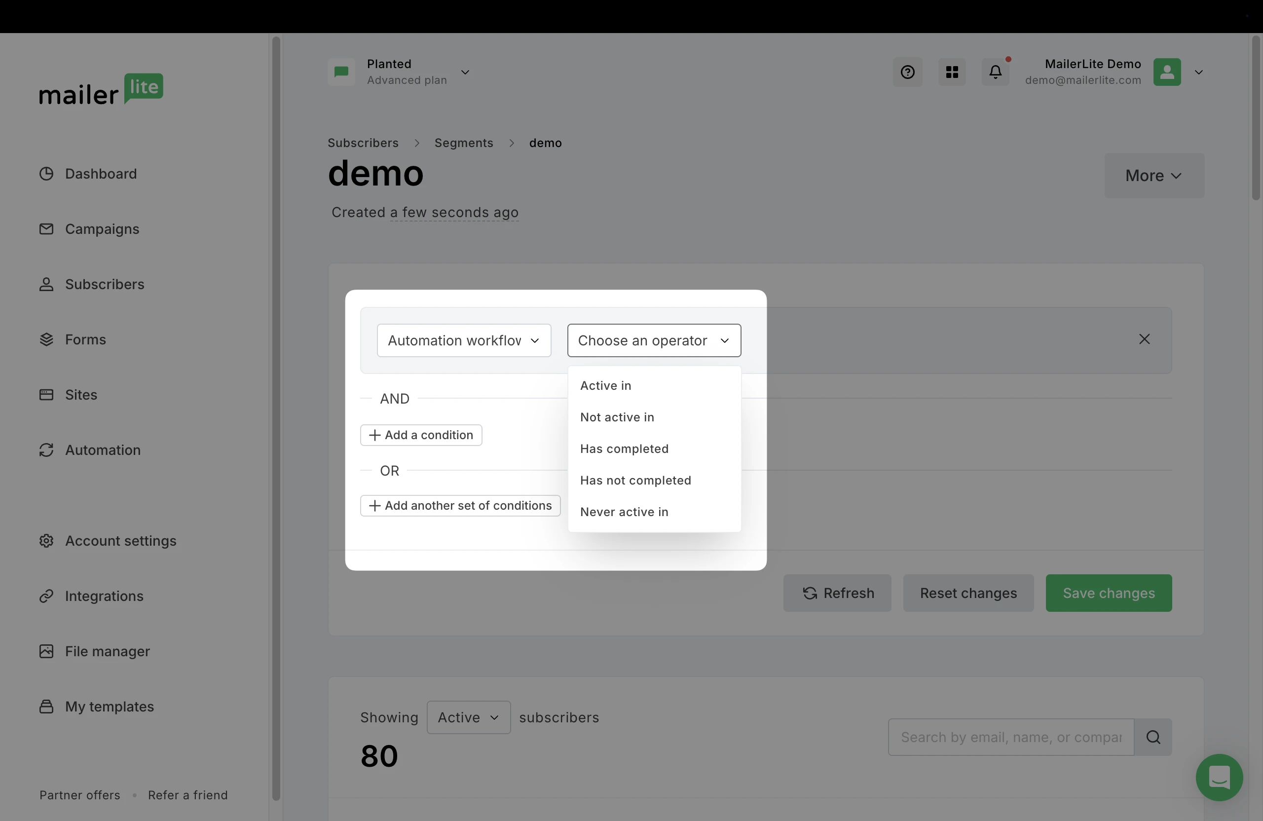The height and width of the screenshot is (821, 1263).
Task: Remove condition with the X icon
Action: [x=1144, y=339]
